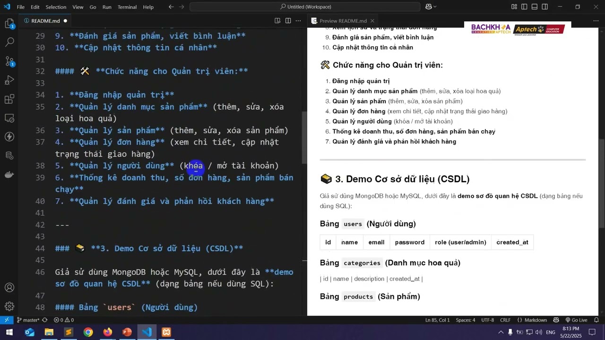The image size is (605, 340).
Task: Open the Thunder Client lightning icon
Action: (x=9, y=137)
